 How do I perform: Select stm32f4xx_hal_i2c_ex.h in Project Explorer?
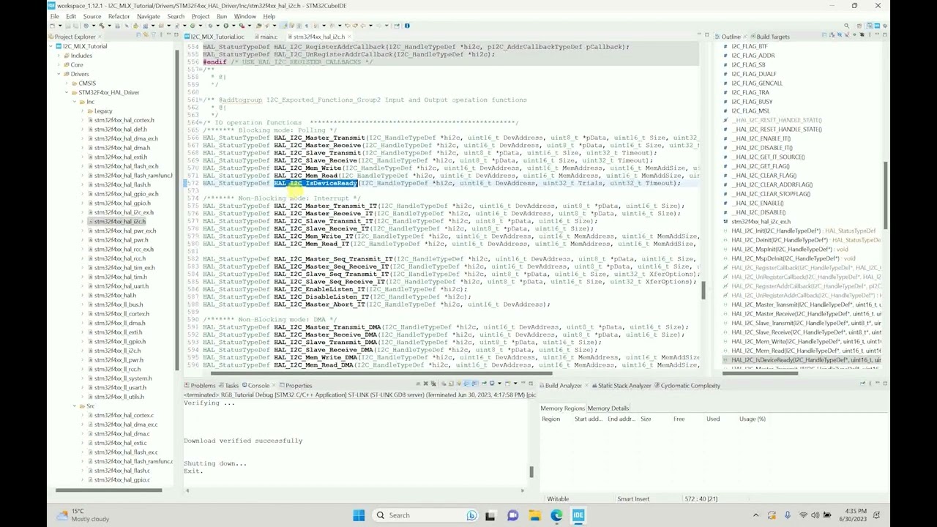click(124, 212)
